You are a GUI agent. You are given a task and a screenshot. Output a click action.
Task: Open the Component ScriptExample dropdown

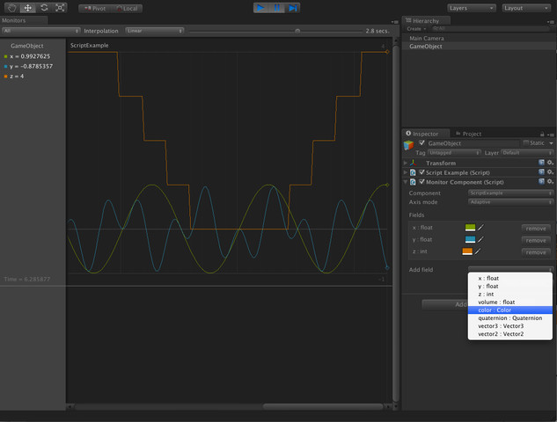pyautogui.click(x=511, y=193)
